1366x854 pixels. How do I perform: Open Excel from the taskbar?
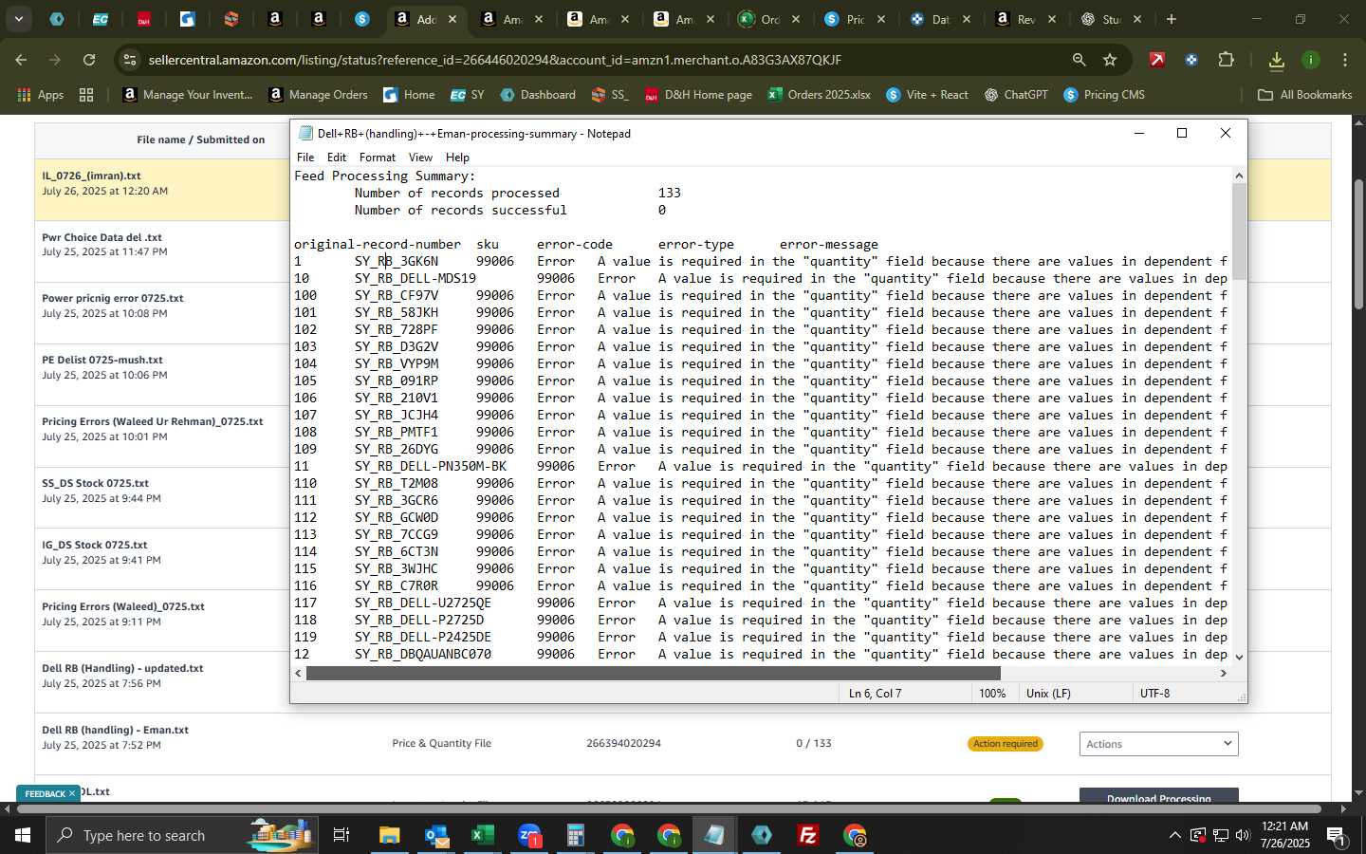(x=483, y=835)
